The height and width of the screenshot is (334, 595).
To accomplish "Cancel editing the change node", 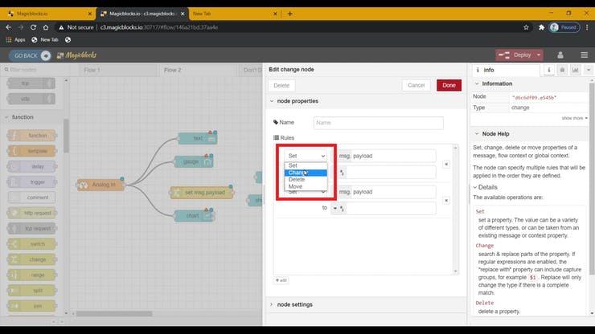I will coord(416,84).
